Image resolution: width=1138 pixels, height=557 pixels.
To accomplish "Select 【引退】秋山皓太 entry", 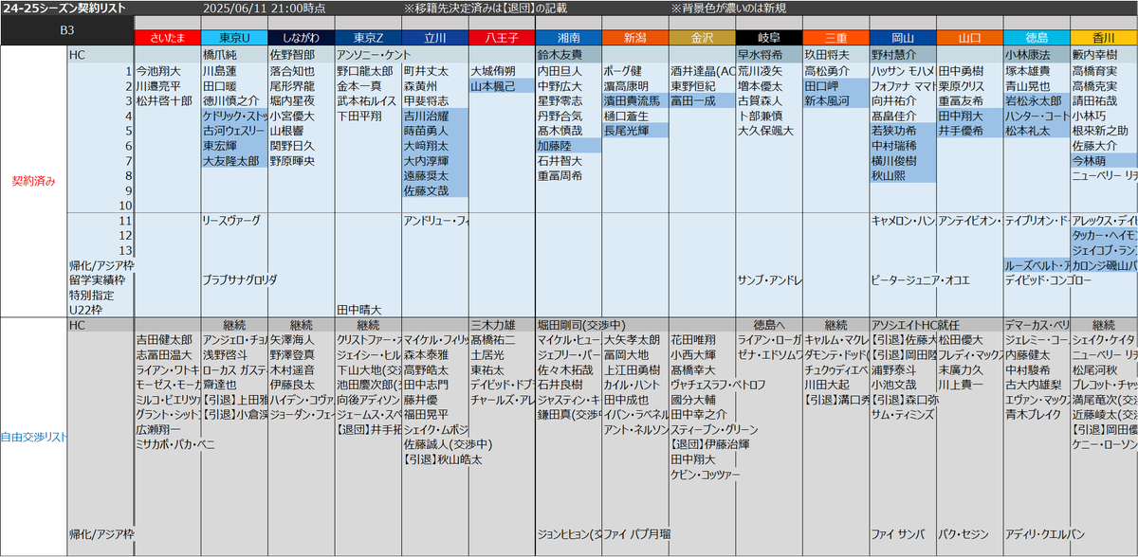I will click(x=443, y=458).
